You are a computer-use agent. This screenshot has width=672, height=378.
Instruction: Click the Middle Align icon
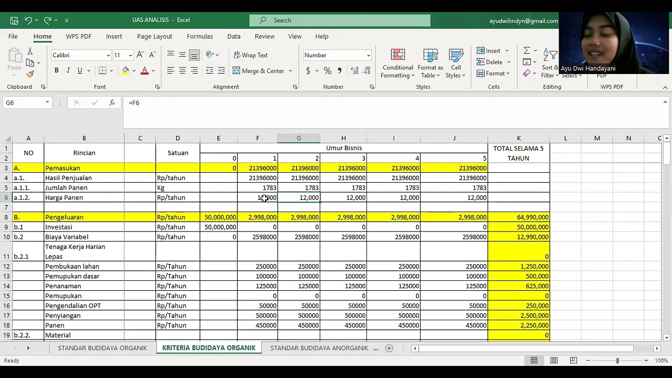pyautogui.click(x=182, y=55)
